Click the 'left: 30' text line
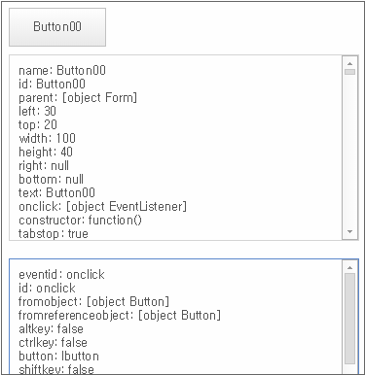This screenshot has height=375, width=365. click(x=37, y=111)
